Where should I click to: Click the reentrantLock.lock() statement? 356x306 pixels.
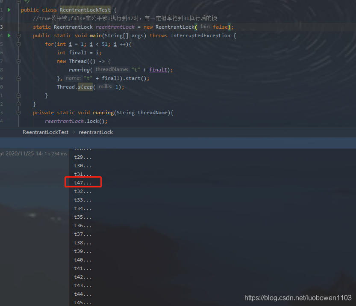point(76,121)
